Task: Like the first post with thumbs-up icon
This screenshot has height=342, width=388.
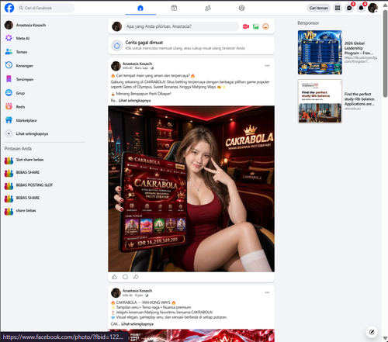Action: click(x=115, y=277)
